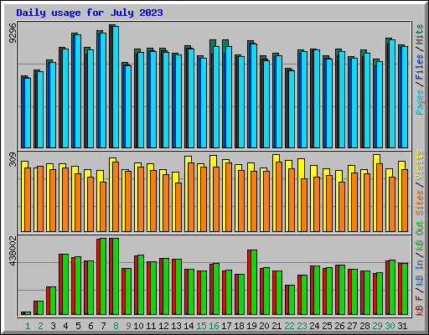Click the 'Files' legend label
429x335 pixels.
pos(420,67)
